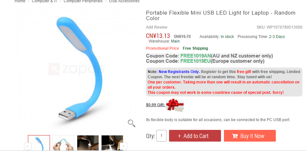Show next thumbnails with right arrow
The width and height of the screenshot is (306, 151).
[x=123, y=146]
